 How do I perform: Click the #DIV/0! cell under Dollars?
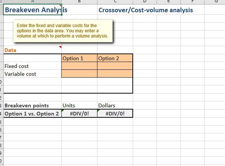click(x=115, y=114)
